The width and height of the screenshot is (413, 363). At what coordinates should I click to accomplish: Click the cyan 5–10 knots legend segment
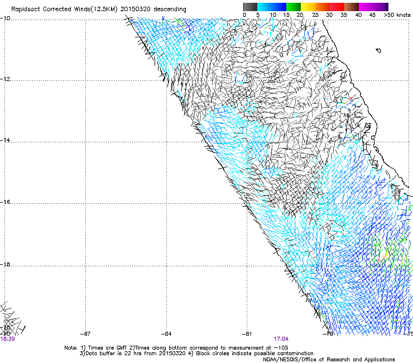265,7
